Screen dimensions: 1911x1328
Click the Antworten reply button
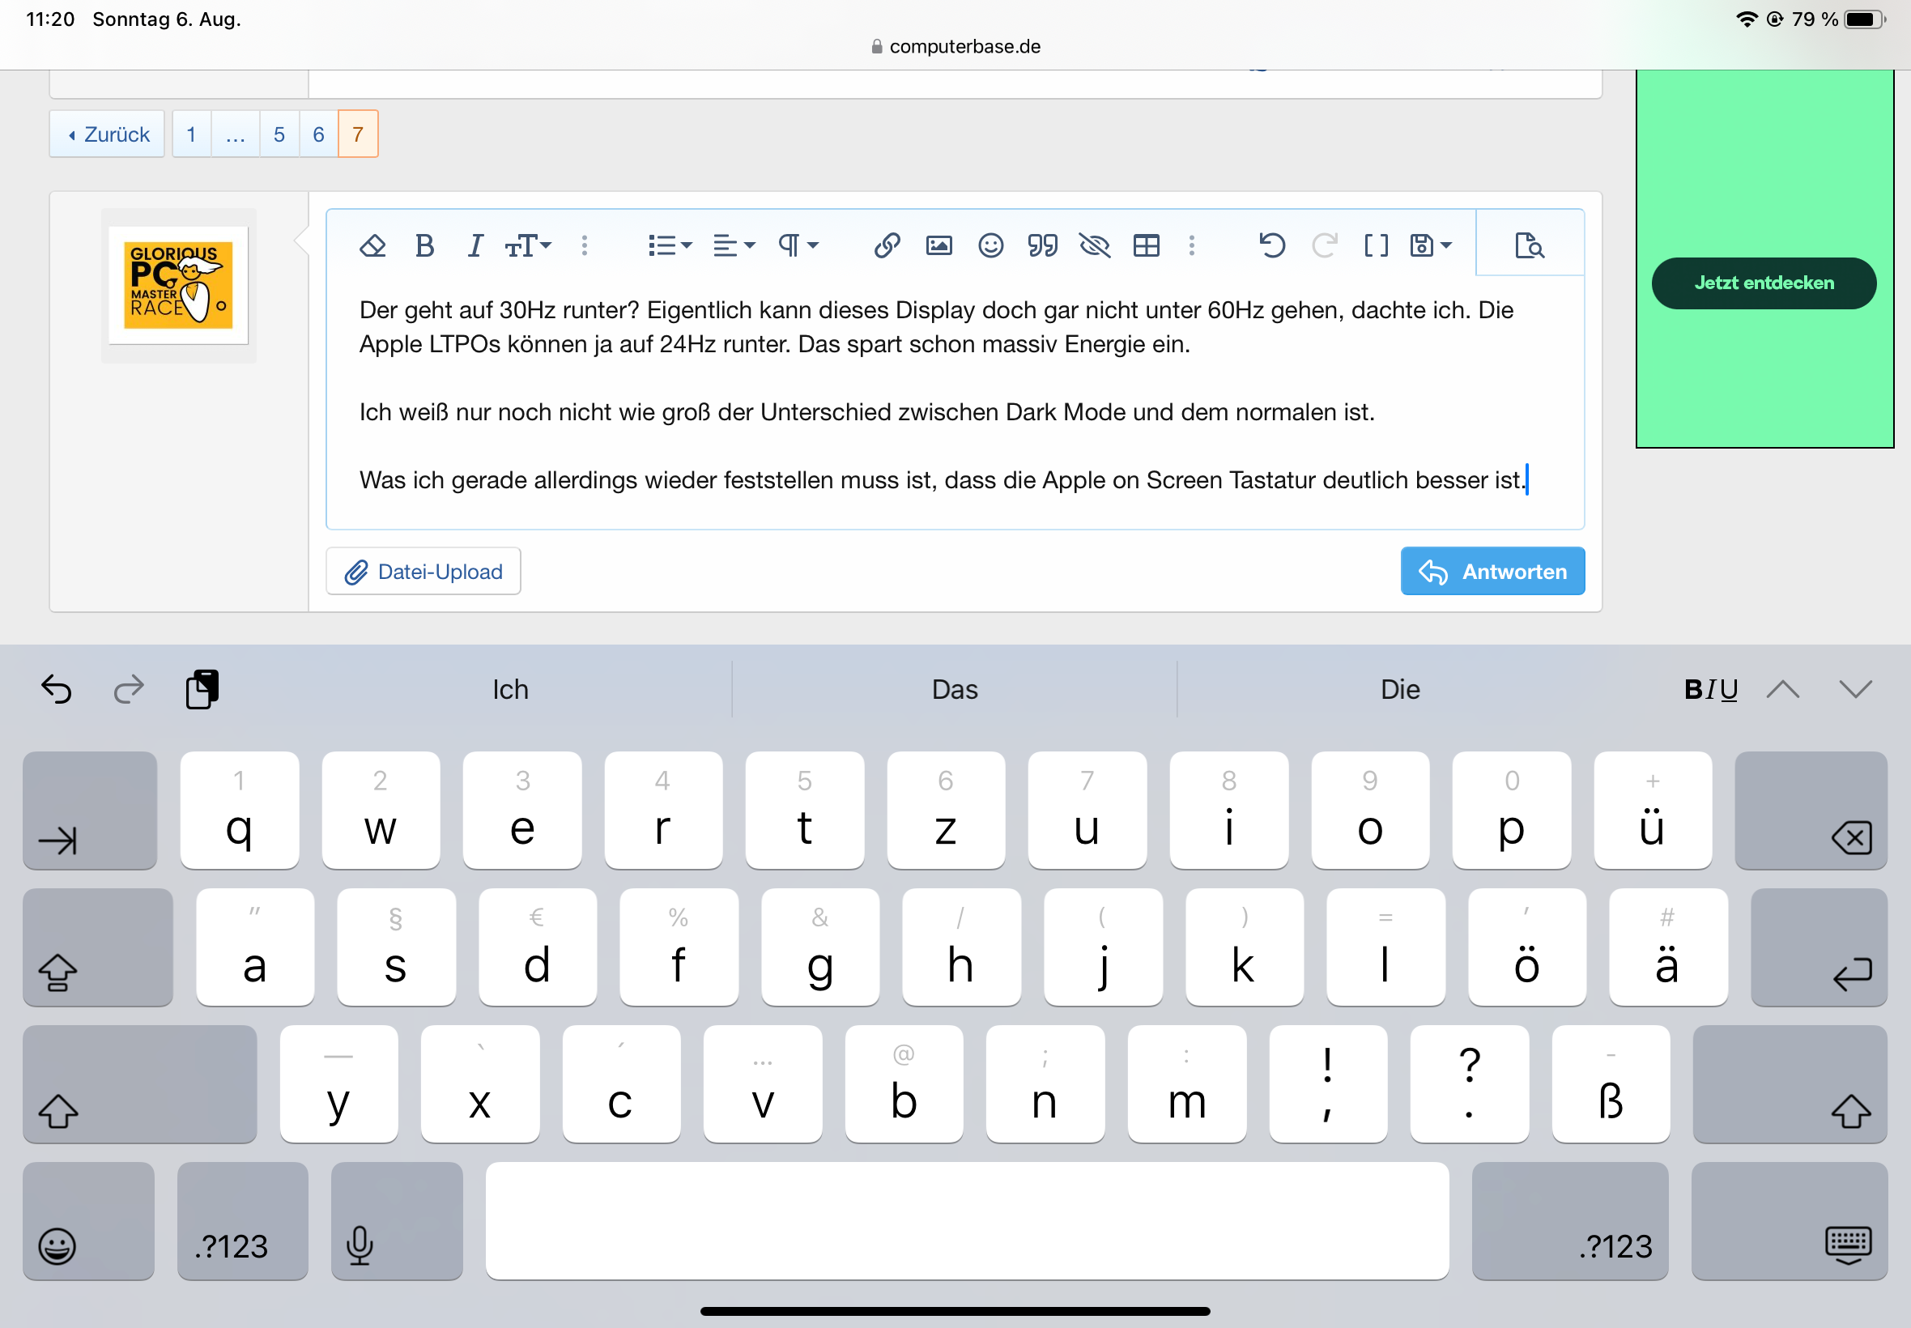1492,572
